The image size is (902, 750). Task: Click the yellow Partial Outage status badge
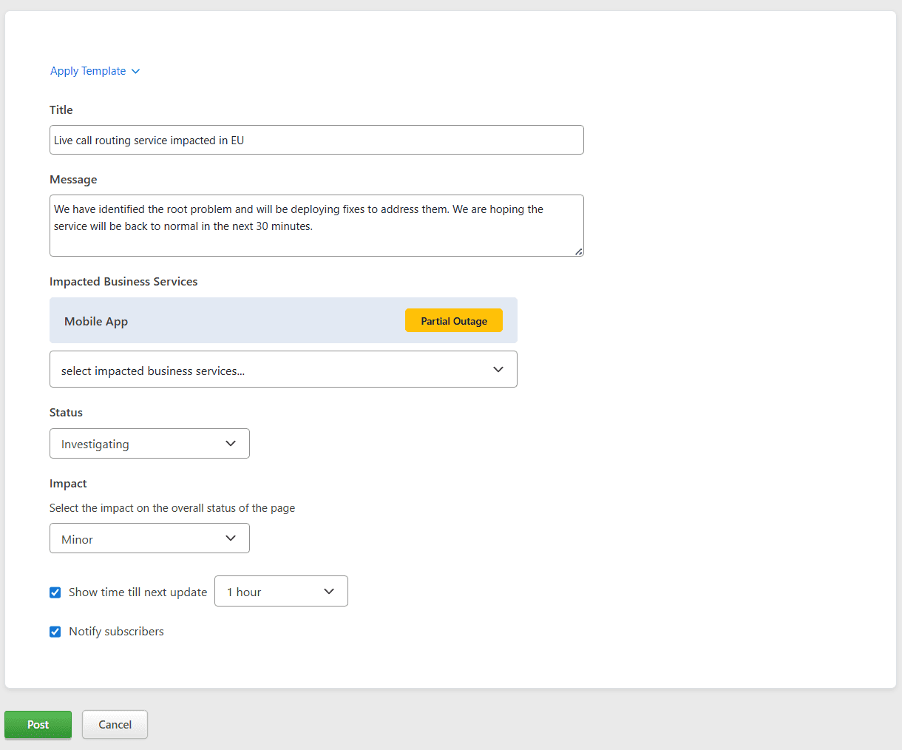tap(454, 321)
